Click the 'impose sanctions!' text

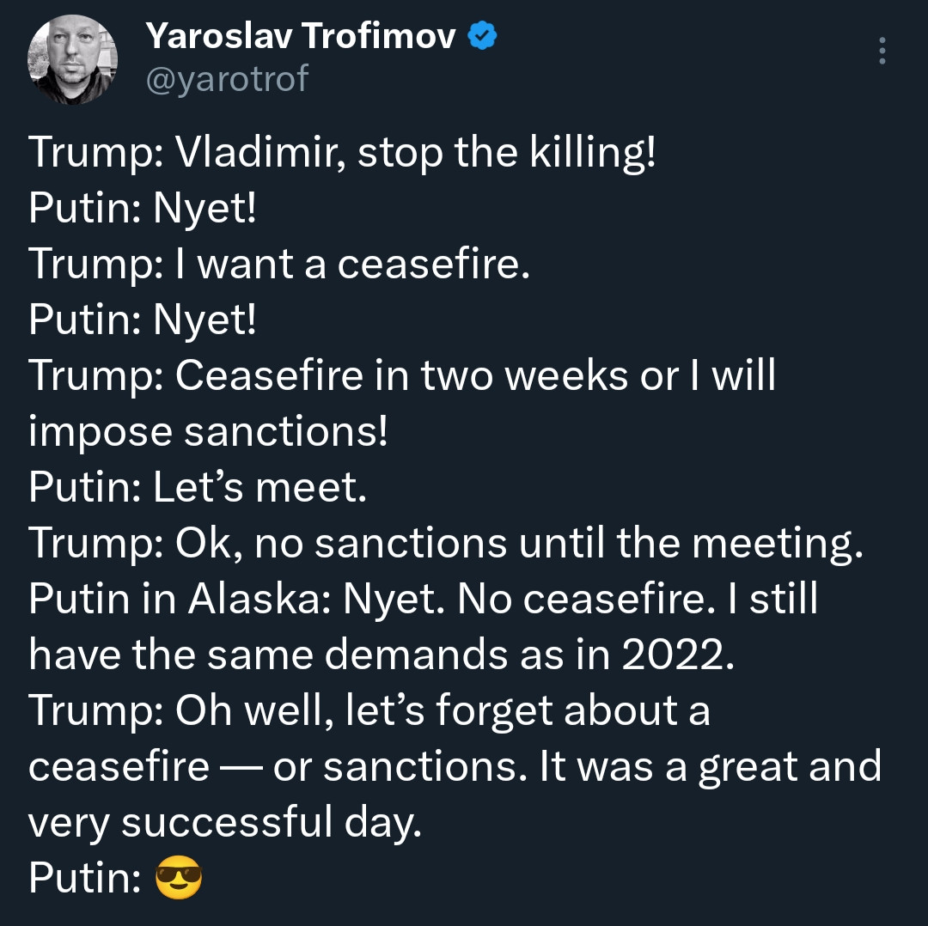(x=208, y=431)
